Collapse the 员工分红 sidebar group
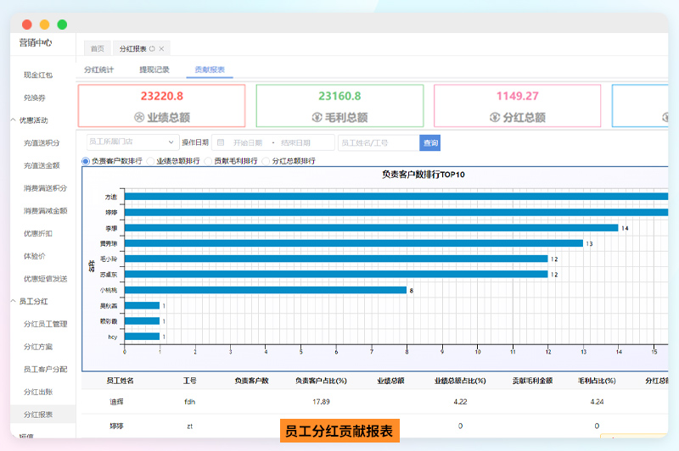Screen dimensions: 679x451 tap(13, 301)
